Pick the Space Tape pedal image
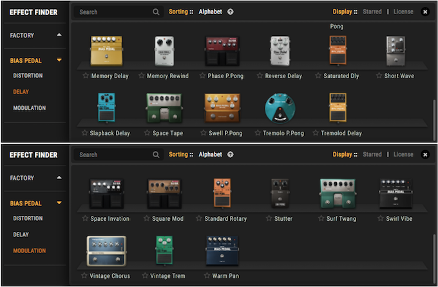438x287 pixels. click(x=164, y=108)
